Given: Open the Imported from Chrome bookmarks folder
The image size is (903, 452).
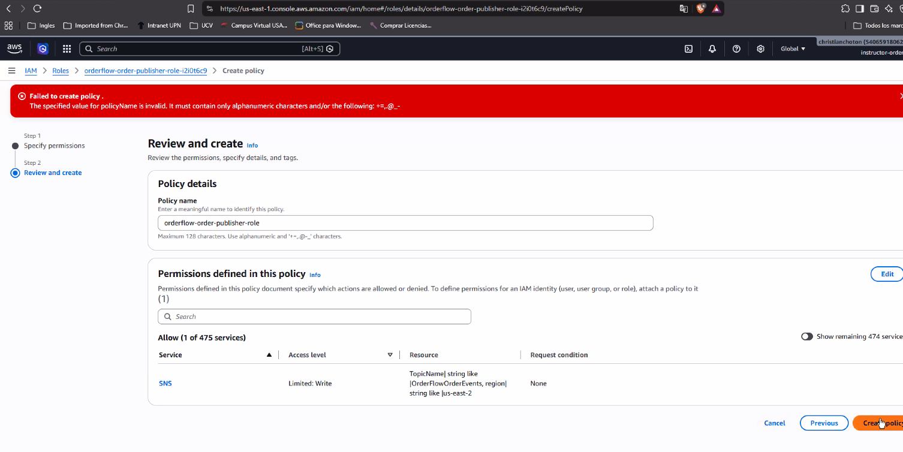Looking at the screenshot, I should [95, 26].
